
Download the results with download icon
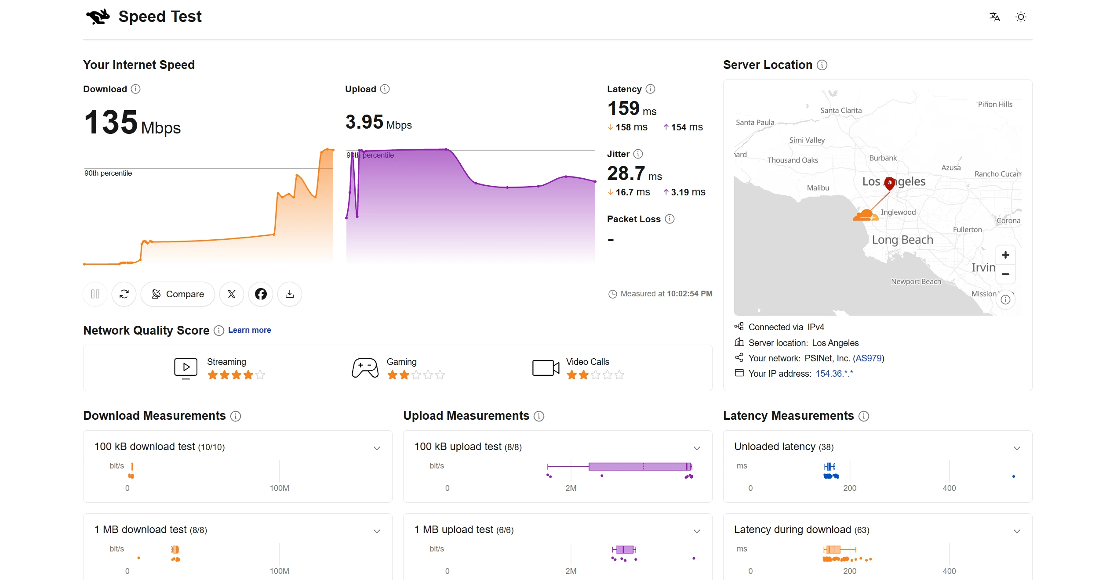pos(290,294)
